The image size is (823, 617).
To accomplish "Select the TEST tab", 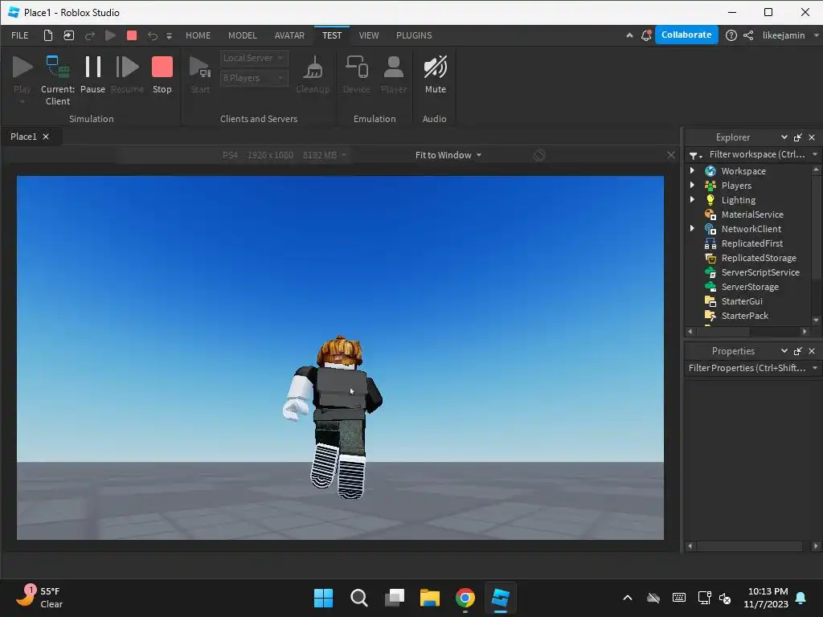I will point(332,35).
